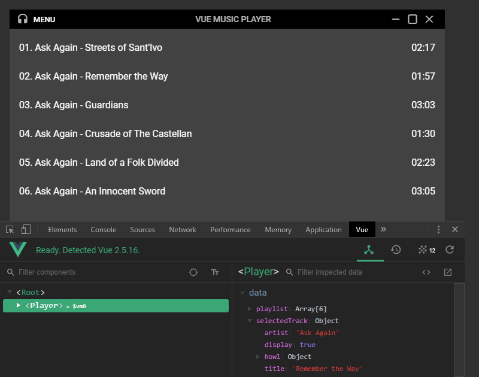Click the 02:17 duration of track 01
Screen dimensions: 479x377
(423, 48)
